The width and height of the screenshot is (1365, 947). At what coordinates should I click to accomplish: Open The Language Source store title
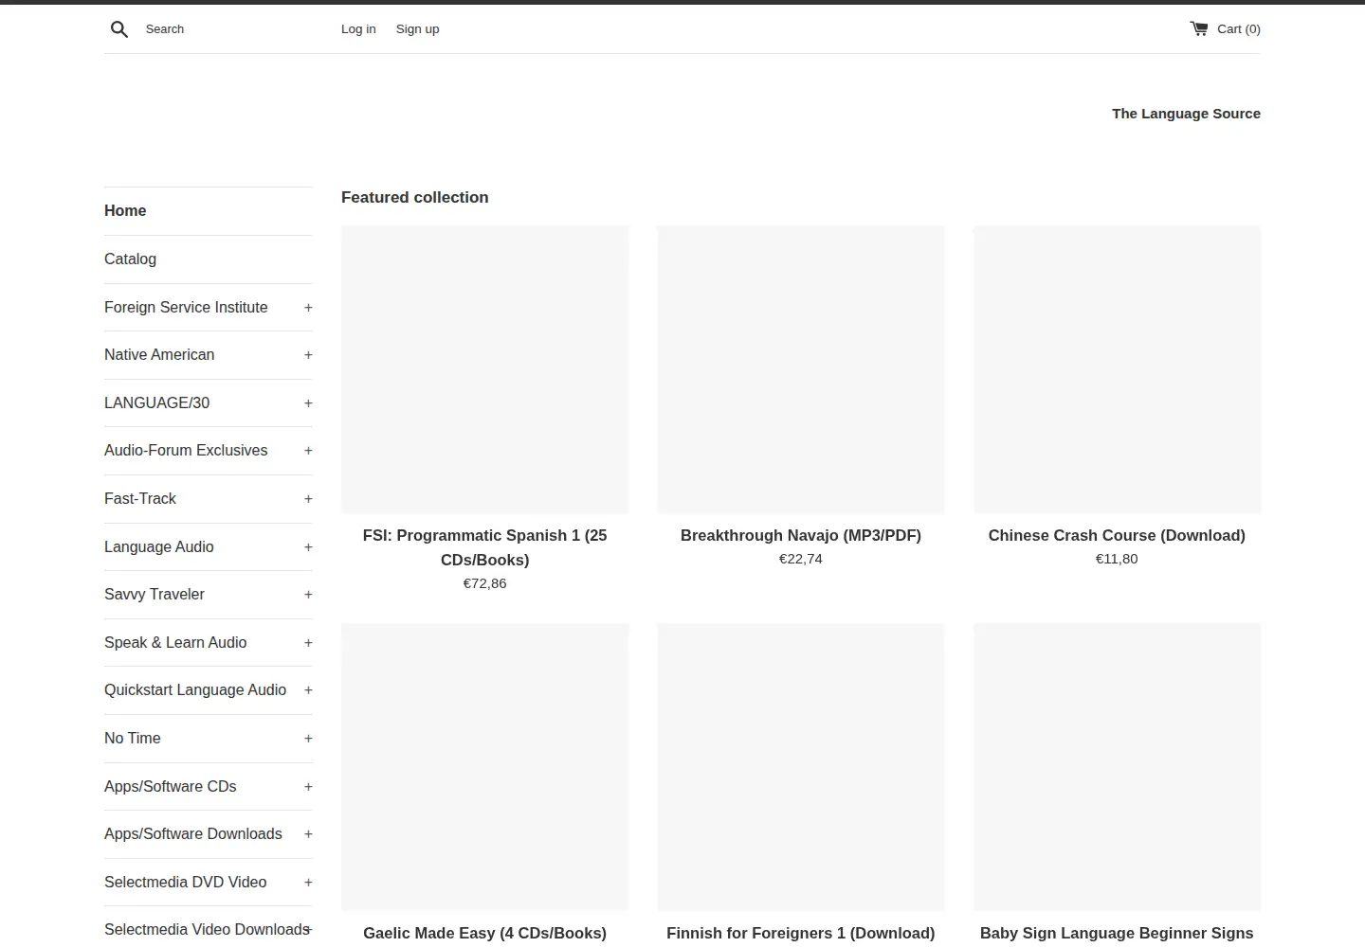pyautogui.click(x=1186, y=114)
